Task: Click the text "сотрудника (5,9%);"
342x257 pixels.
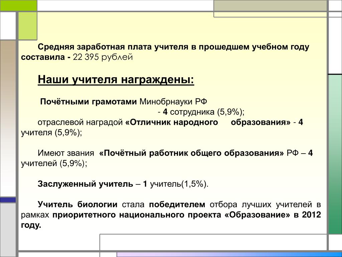Action: [x=207, y=112]
